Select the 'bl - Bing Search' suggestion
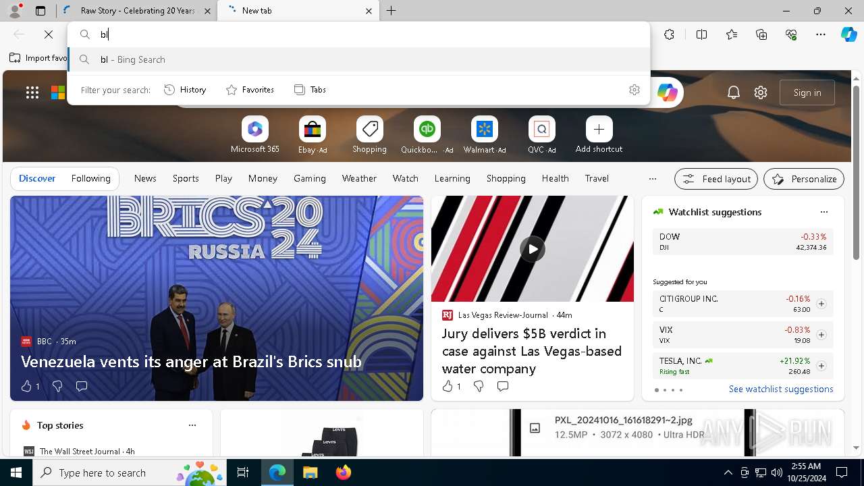 [359, 59]
